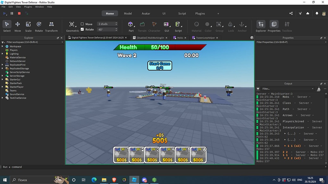Disable the Rotate snapping checkbox
This screenshot has width=328, height=184.
[82, 29]
